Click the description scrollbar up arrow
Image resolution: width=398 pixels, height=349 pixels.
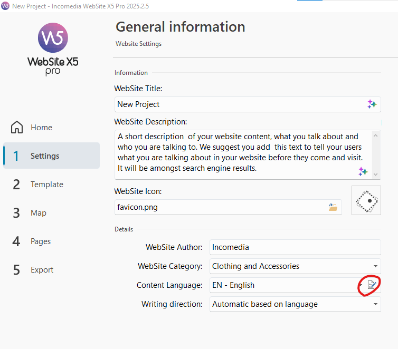coord(376,135)
